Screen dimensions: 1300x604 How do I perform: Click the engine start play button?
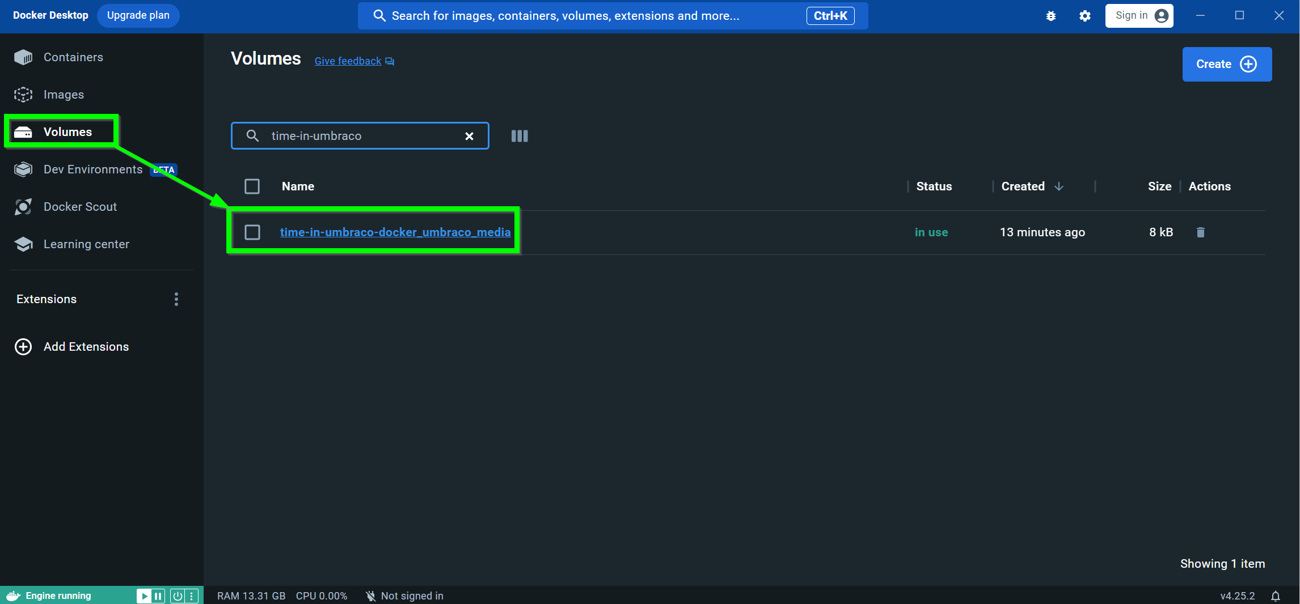[x=145, y=596]
